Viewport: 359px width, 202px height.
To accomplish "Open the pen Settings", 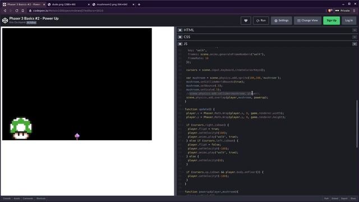I will [282, 20].
